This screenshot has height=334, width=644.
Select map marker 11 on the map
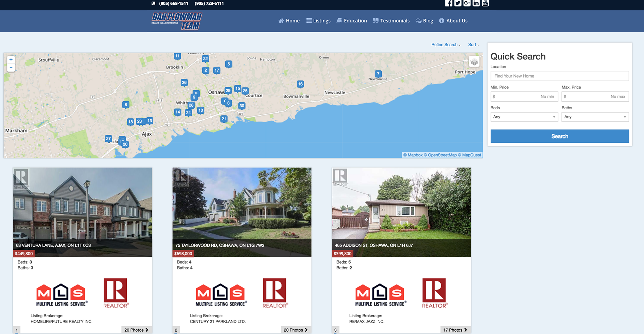[x=177, y=56]
